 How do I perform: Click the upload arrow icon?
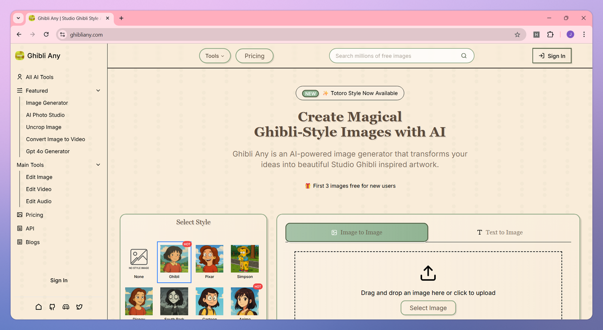pyautogui.click(x=428, y=273)
